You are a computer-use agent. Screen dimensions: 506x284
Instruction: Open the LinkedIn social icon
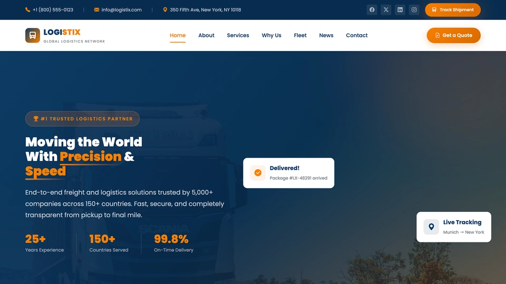(400, 9)
